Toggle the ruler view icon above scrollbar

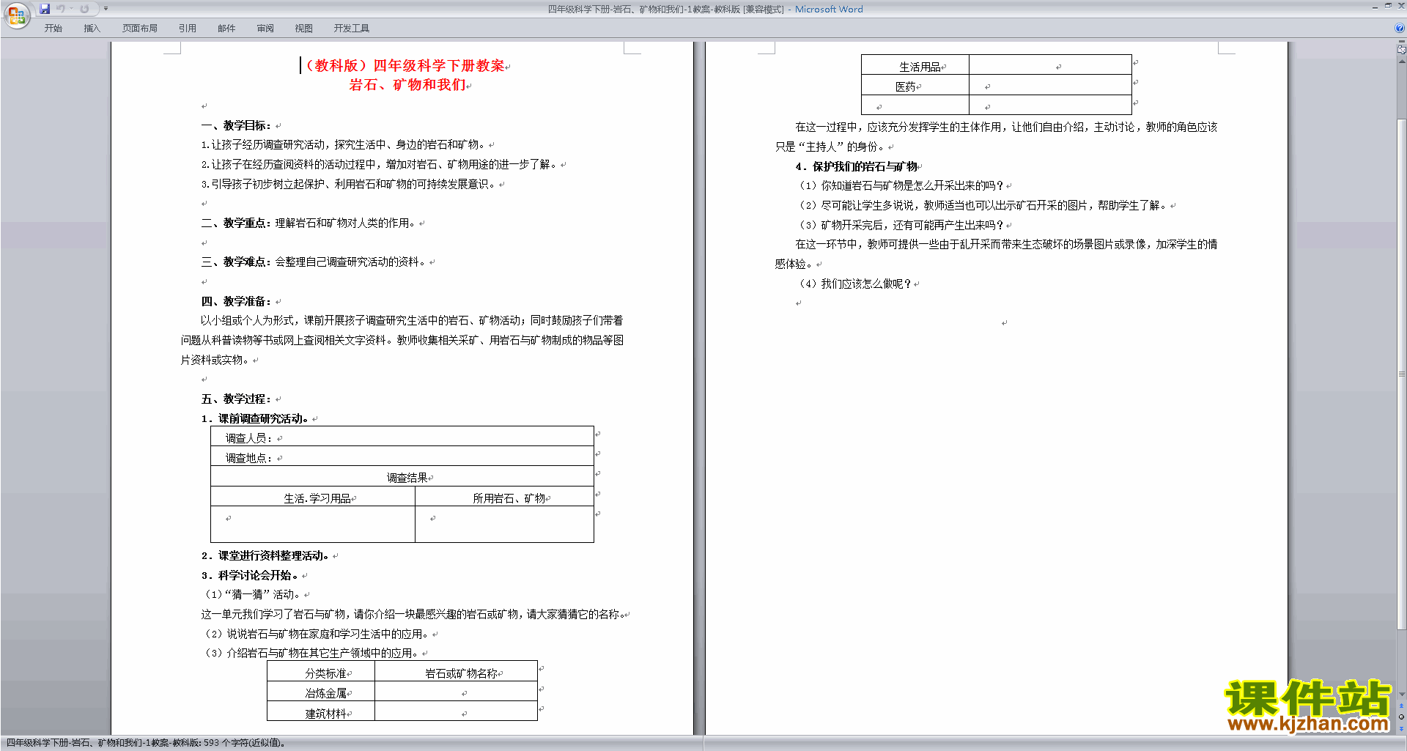[1401, 50]
